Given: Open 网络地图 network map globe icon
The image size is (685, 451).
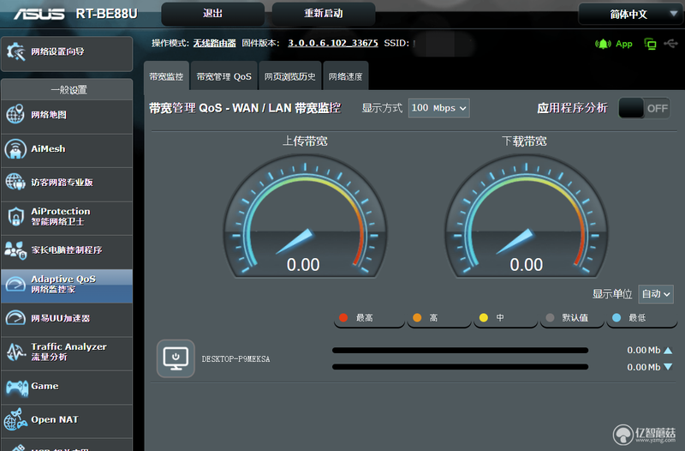Looking at the screenshot, I should click(x=15, y=114).
